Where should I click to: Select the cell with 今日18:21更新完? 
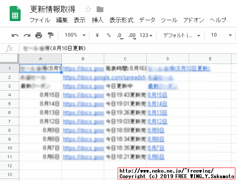125,157
